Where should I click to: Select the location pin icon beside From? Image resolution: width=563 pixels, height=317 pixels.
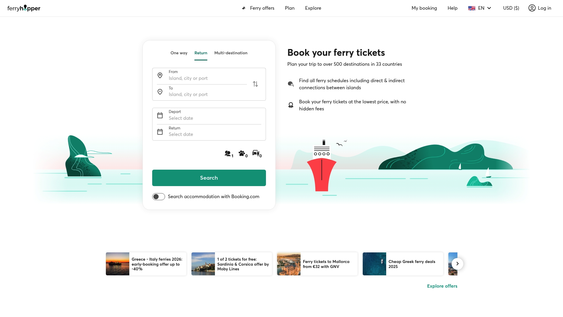[160, 75]
